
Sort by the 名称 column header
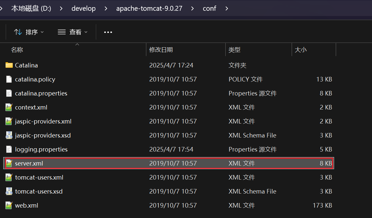pos(17,50)
